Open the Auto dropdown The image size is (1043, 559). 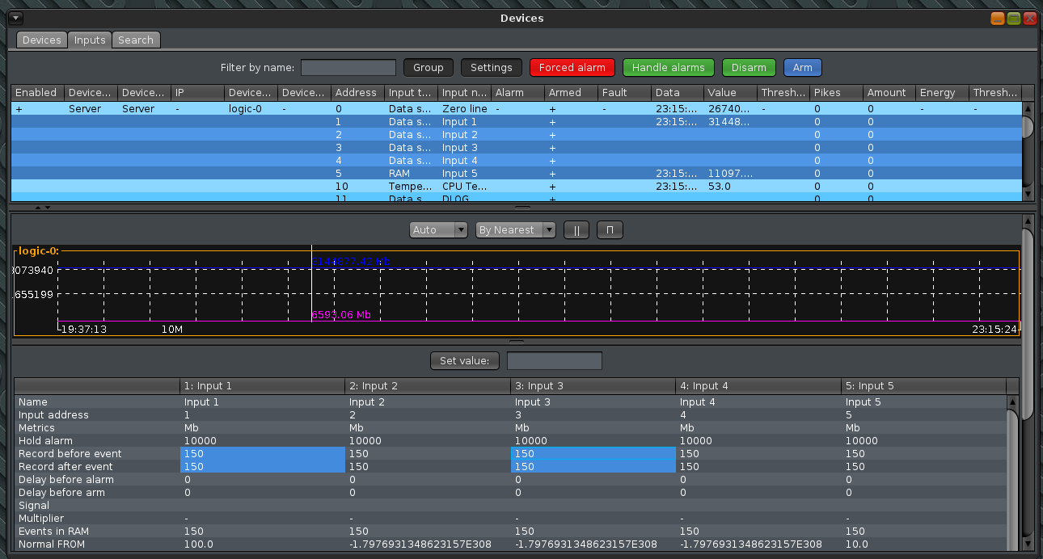point(439,230)
